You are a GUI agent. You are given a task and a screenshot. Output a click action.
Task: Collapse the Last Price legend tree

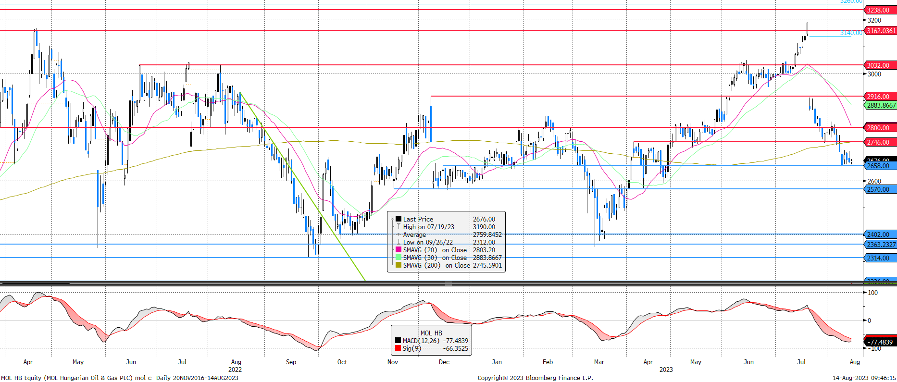(392, 219)
